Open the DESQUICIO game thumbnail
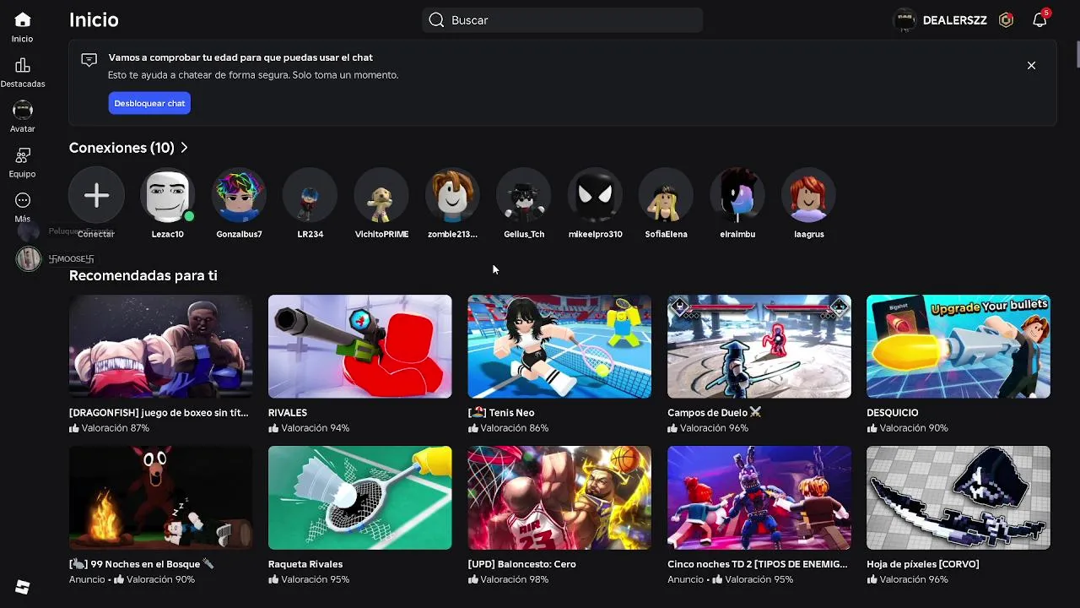Image resolution: width=1080 pixels, height=608 pixels. coord(958,346)
